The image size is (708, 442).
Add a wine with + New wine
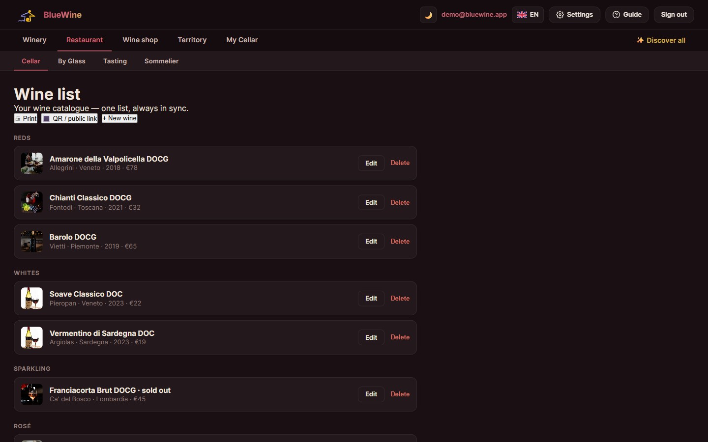119,118
